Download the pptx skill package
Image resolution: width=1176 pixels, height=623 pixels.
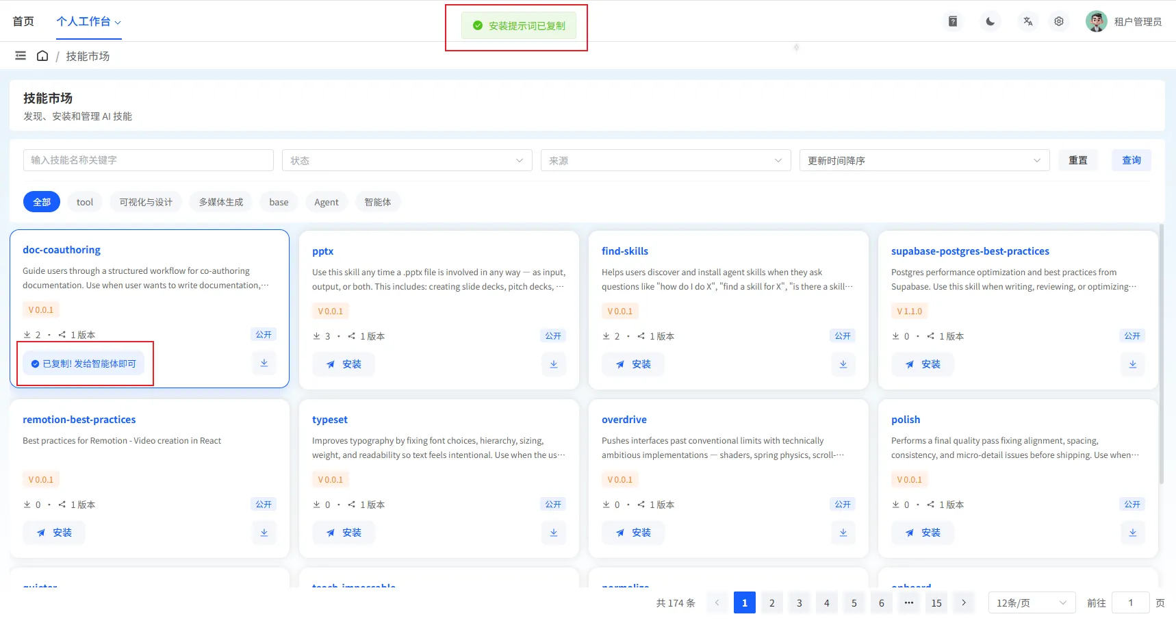pos(554,364)
